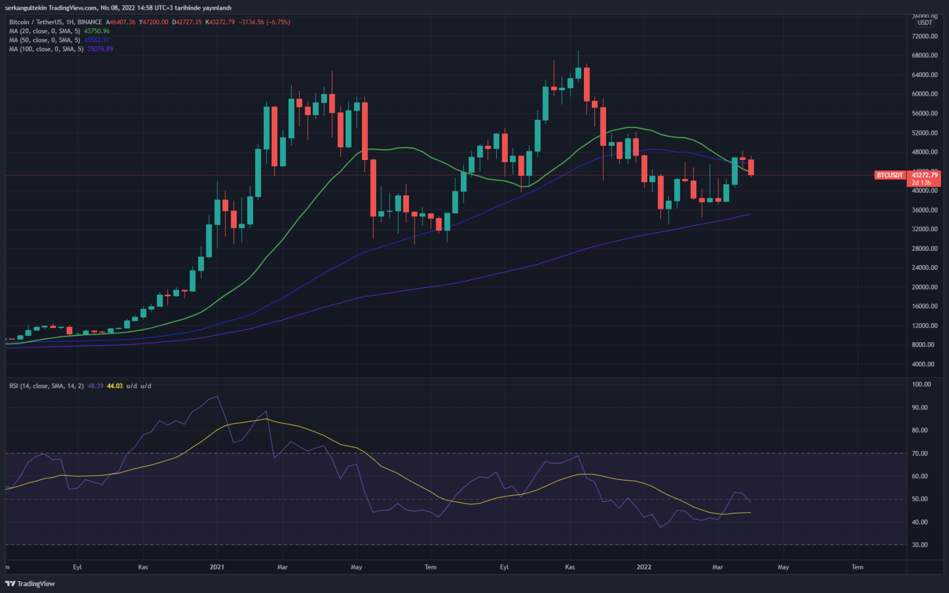Select the MA 100 indicator legend
The image size is (949, 593).
coord(47,49)
